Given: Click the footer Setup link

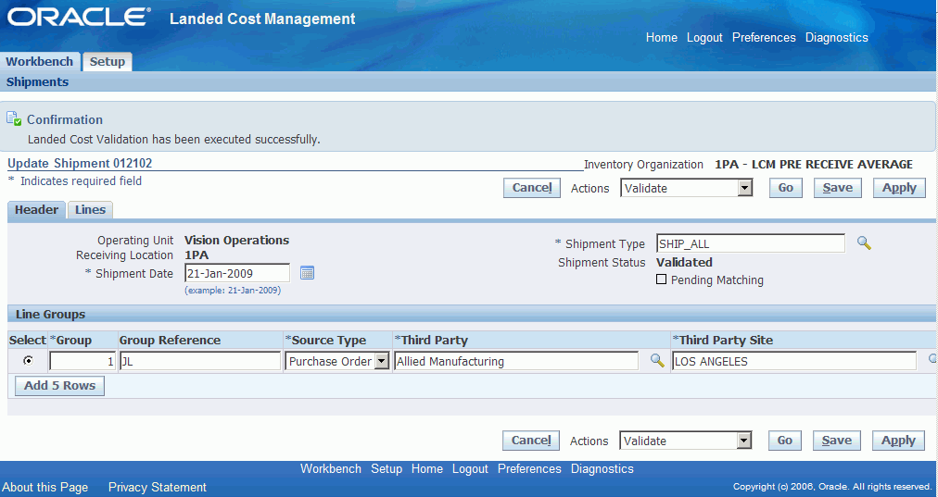Looking at the screenshot, I should (386, 469).
